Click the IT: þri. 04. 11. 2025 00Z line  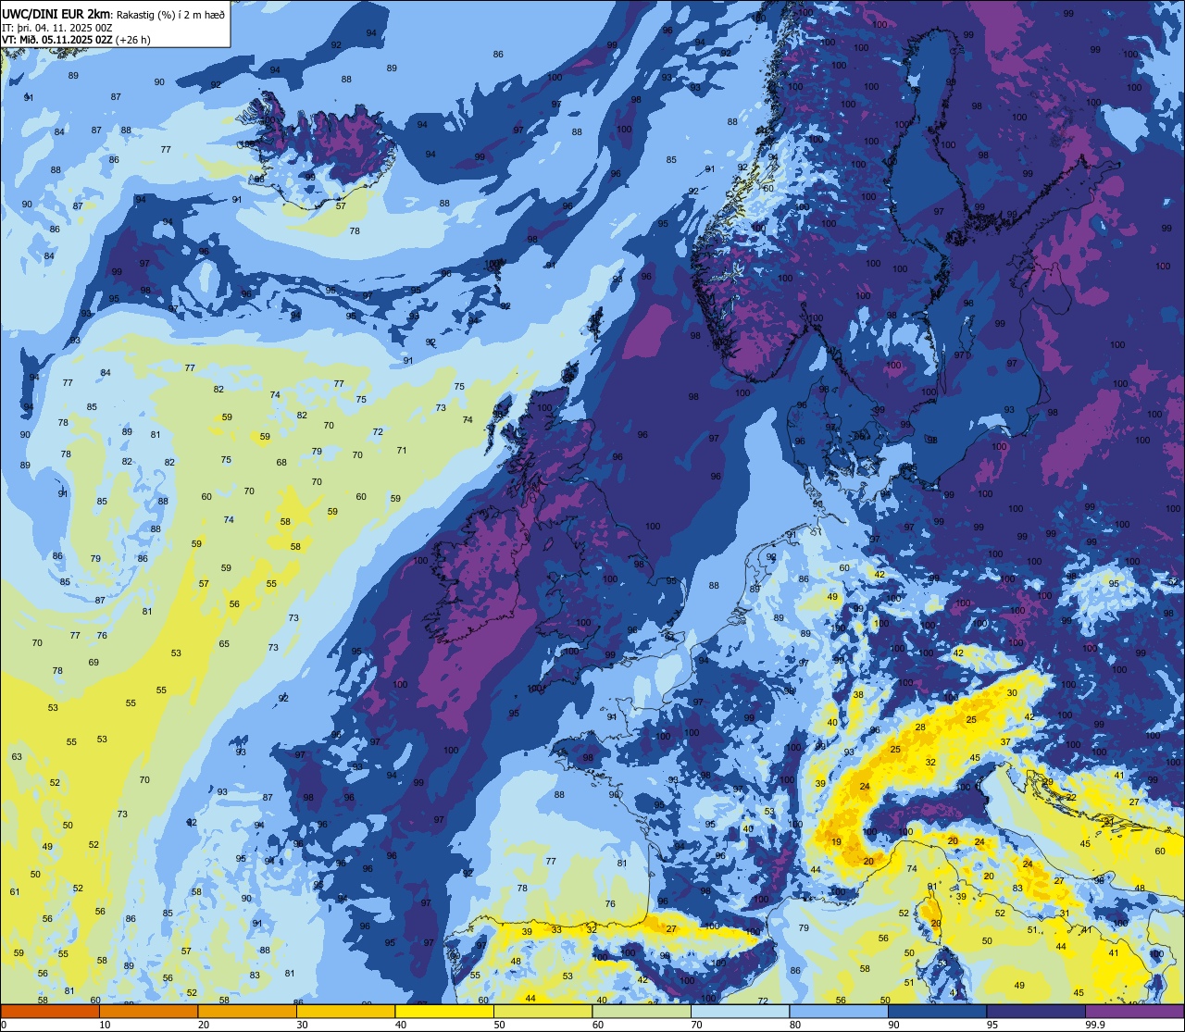tap(57, 27)
